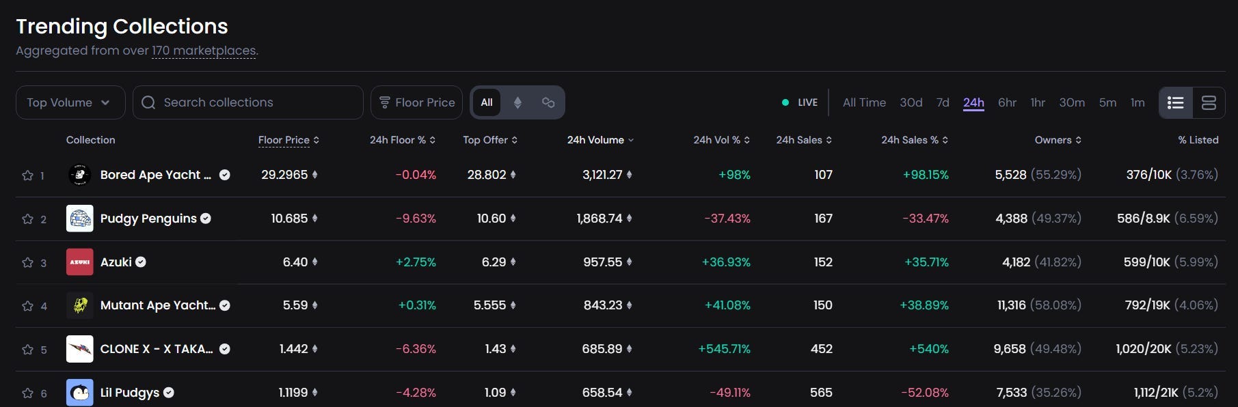This screenshot has height=407, width=1238.
Task: Click the CLONE X verified checkmark
Action: coord(224,349)
